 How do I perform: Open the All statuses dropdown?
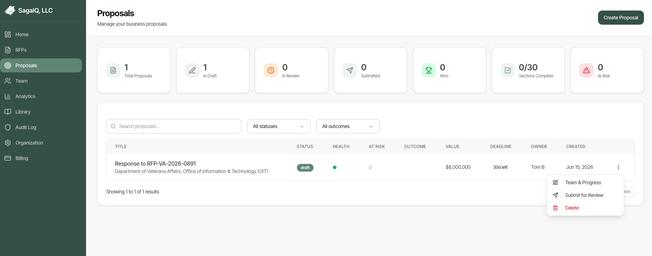pyautogui.click(x=279, y=126)
